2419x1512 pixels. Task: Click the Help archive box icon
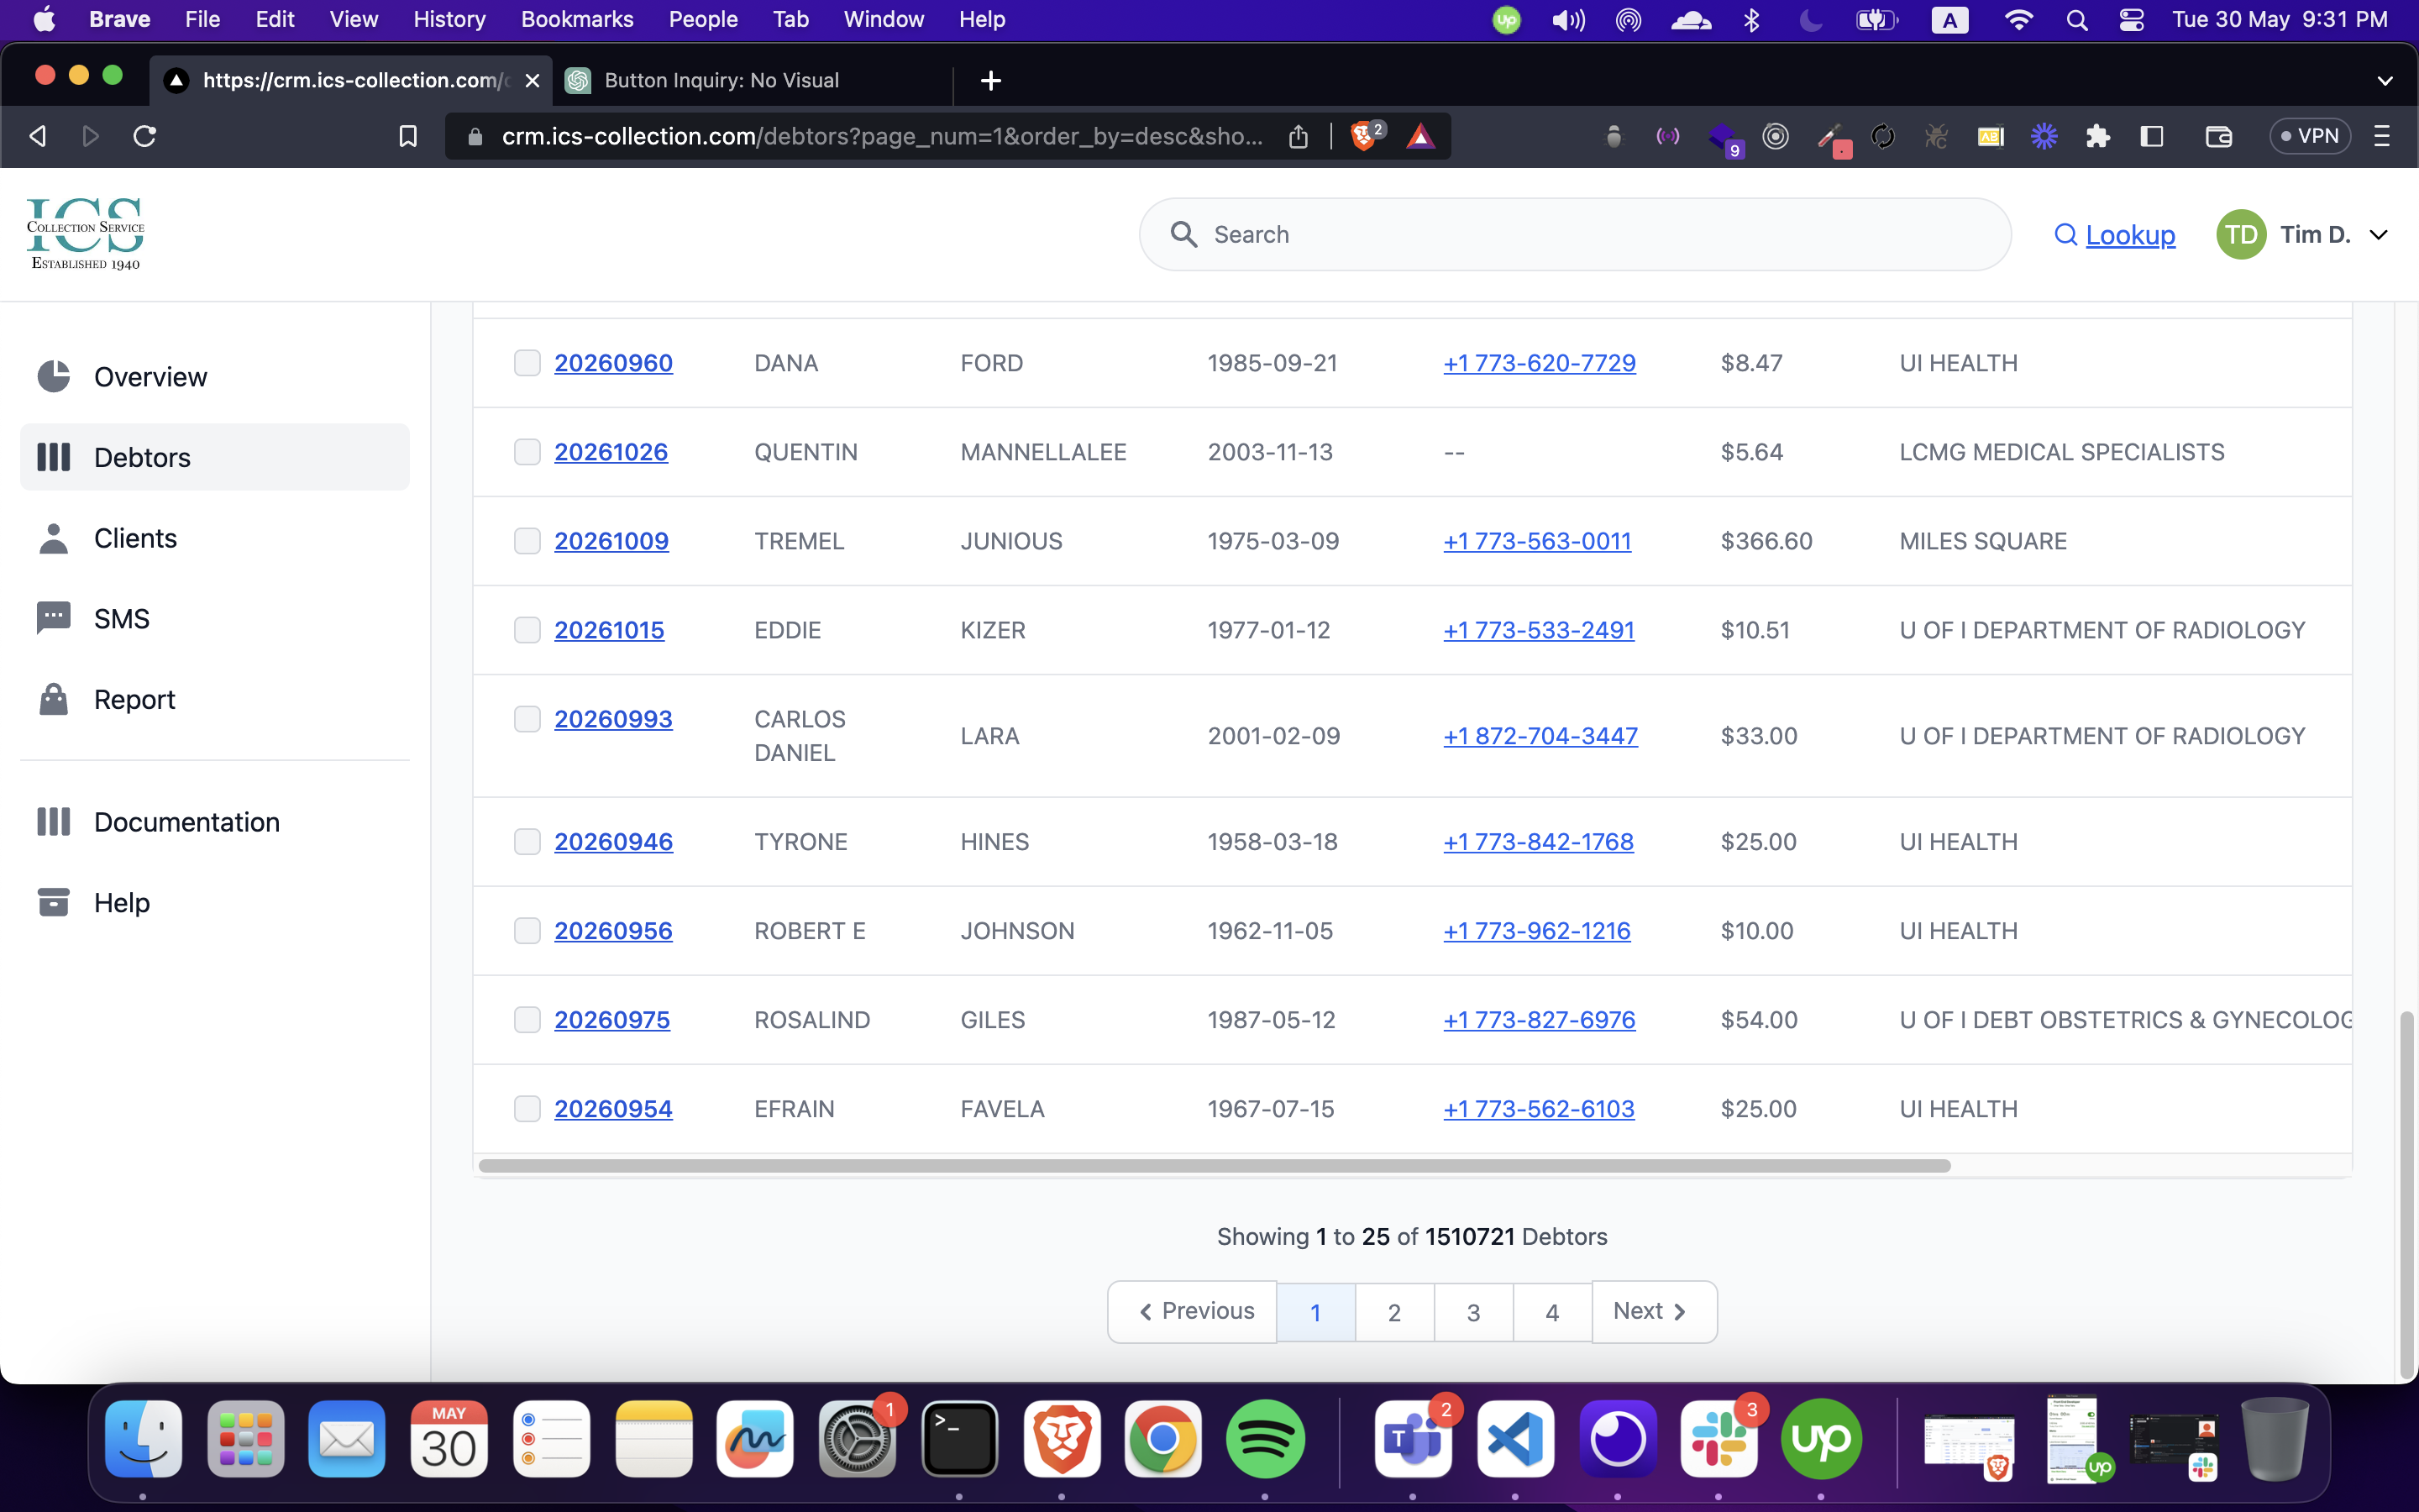click(53, 902)
